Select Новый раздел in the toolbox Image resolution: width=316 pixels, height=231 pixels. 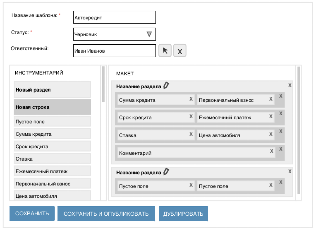pyautogui.click(x=52, y=89)
